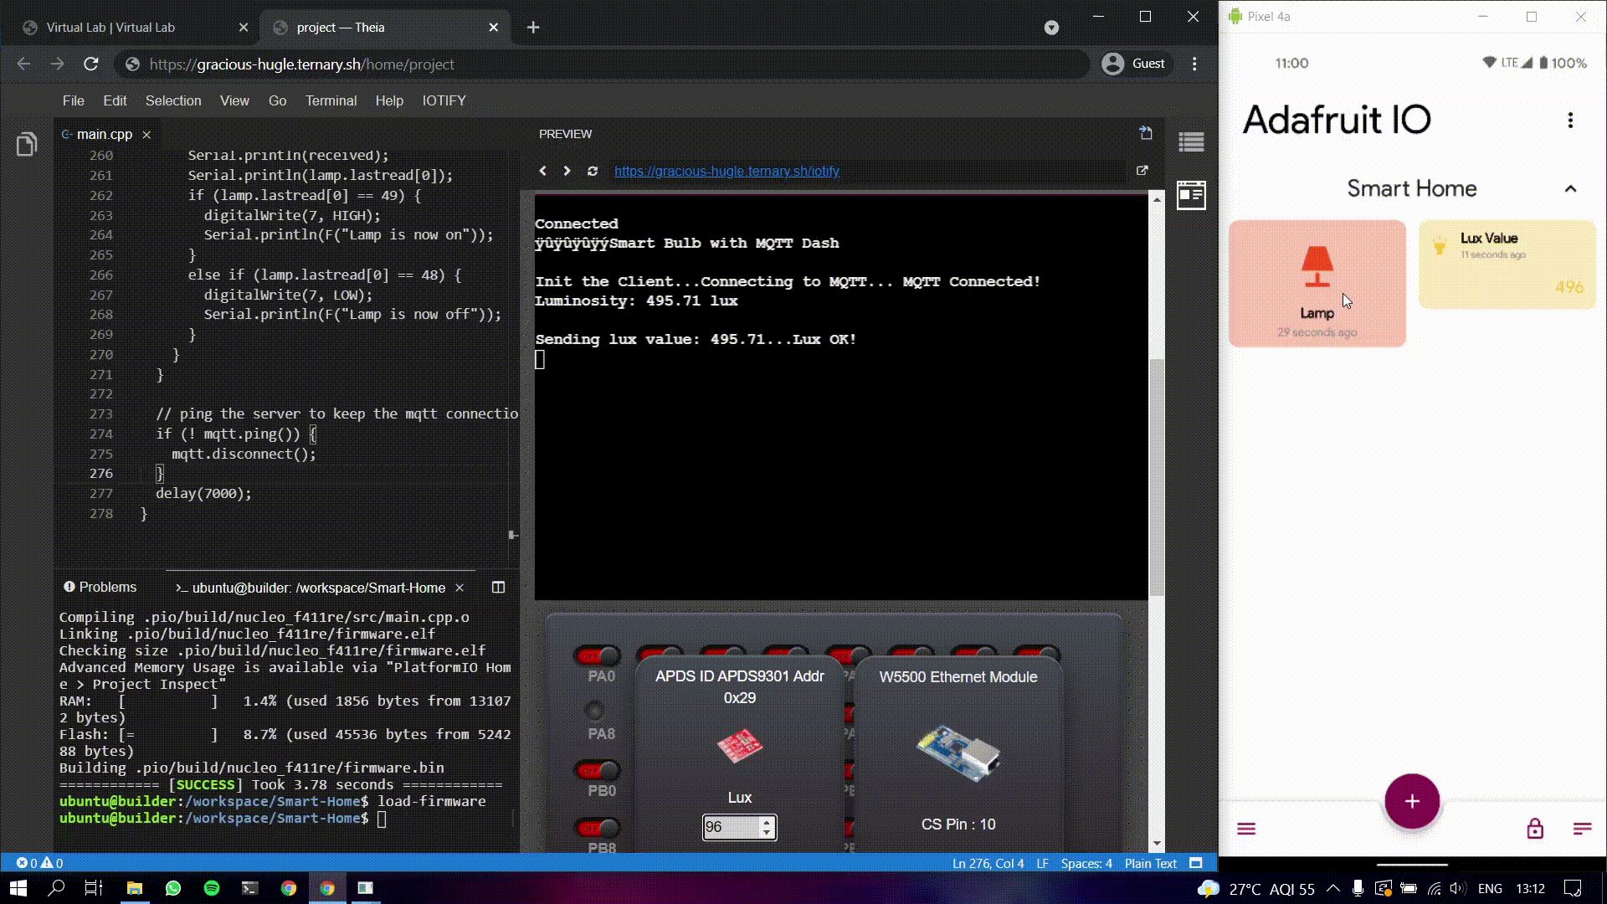Tap the list layout icon bottom right of app

click(x=1582, y=829)
